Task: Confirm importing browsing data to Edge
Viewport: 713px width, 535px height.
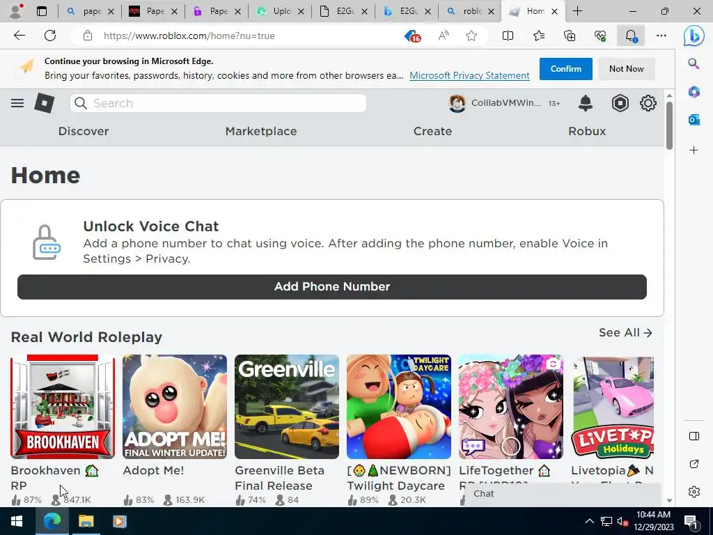Action: coord(565,69)
